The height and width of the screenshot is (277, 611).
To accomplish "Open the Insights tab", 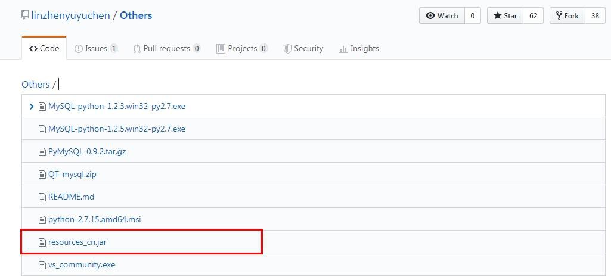I will (358, 48).
